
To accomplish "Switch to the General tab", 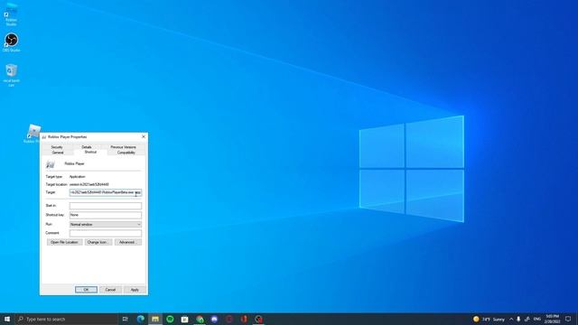I will [x=58, y=153].
